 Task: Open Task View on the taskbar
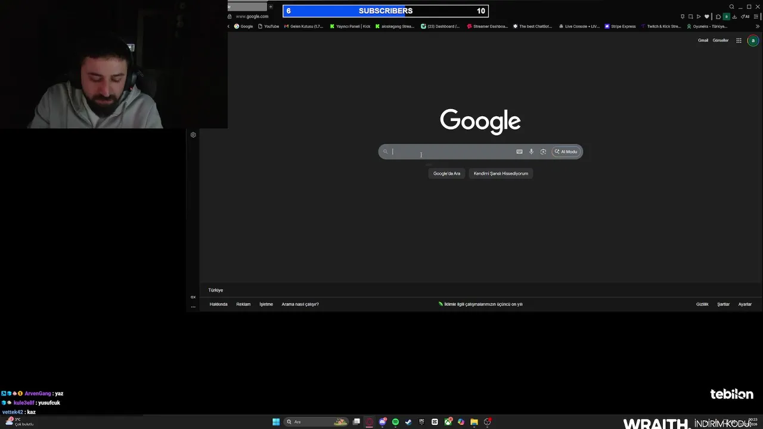coord(356,422)
